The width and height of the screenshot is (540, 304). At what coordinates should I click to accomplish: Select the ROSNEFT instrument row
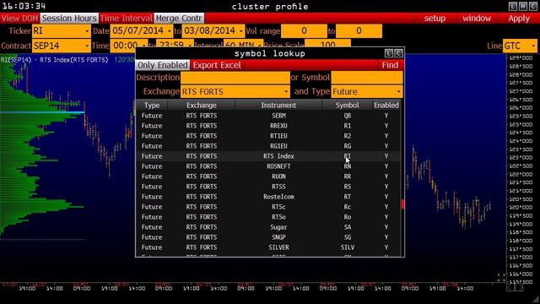click(x=268, y=166)
